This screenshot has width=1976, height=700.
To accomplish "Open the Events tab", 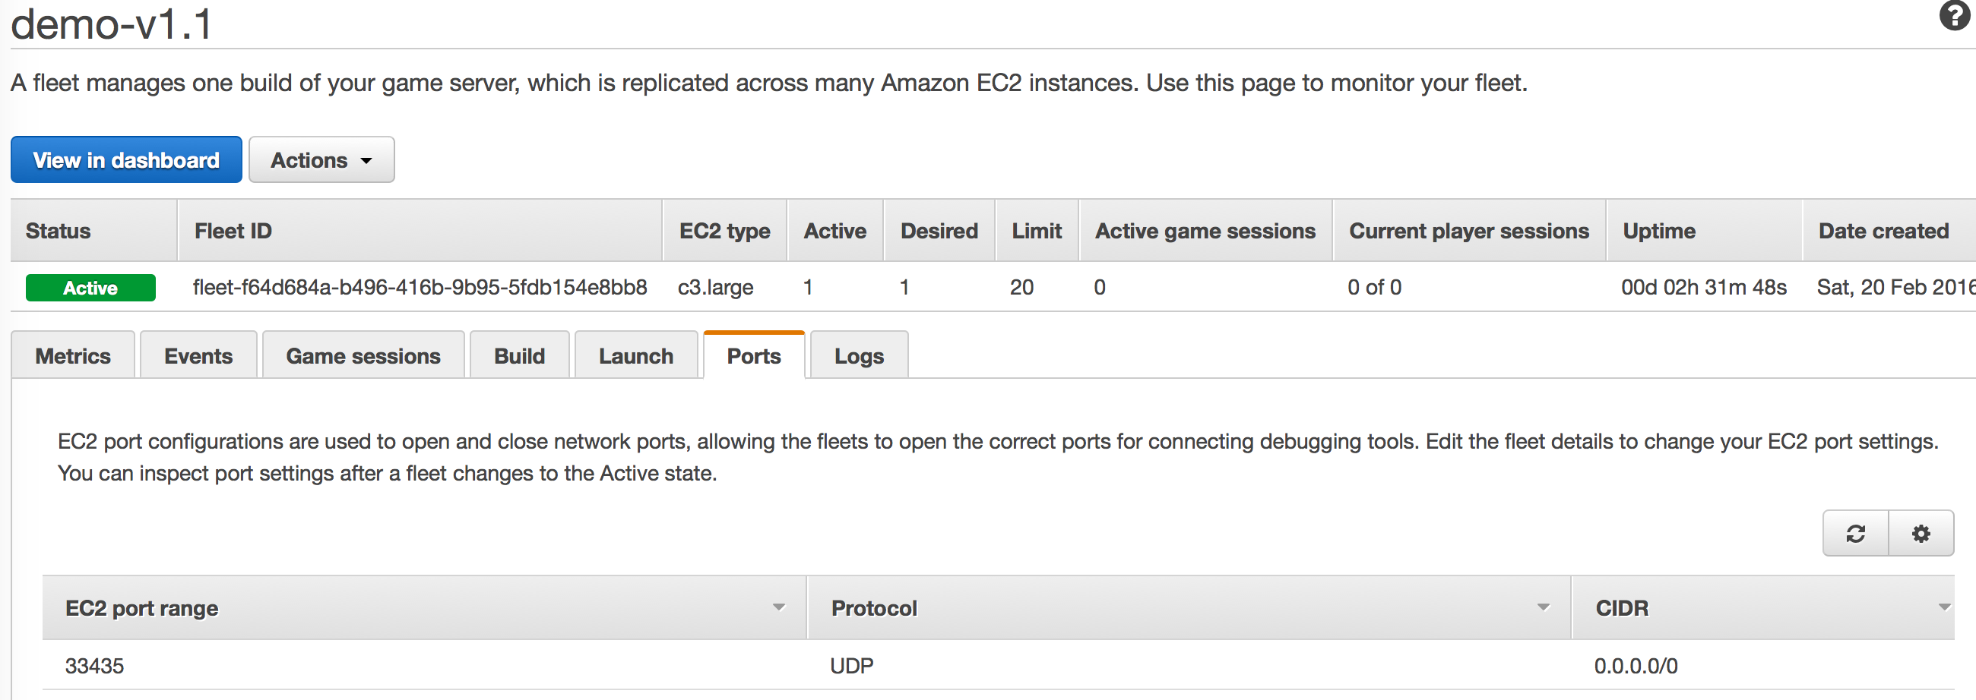I will (198, 356).
